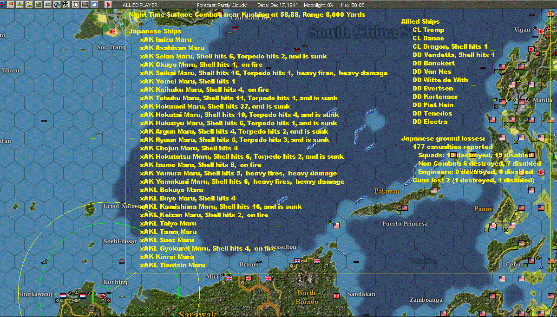Click the xAK Ryuun Maru sunk line
Screen dimensions: 557x317
click(x=235, y=140)
